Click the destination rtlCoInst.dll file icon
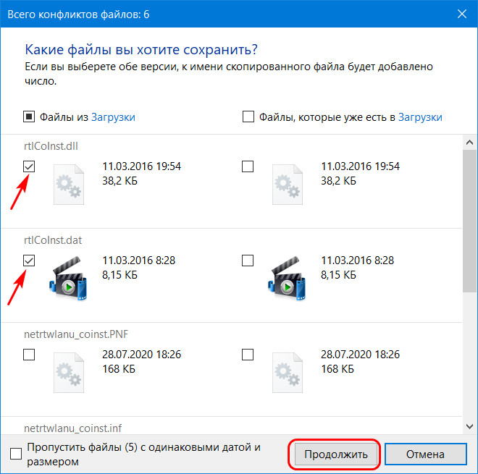Screen dimensions: 478x474 point(288,185)
